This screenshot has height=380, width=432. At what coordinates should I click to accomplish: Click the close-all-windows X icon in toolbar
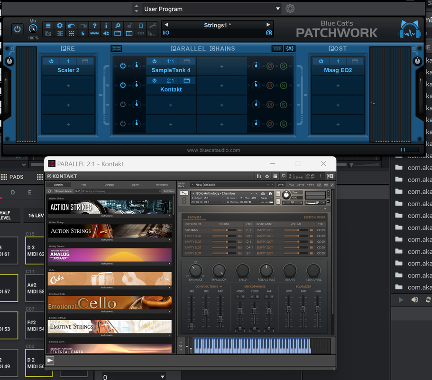(129, 33)
